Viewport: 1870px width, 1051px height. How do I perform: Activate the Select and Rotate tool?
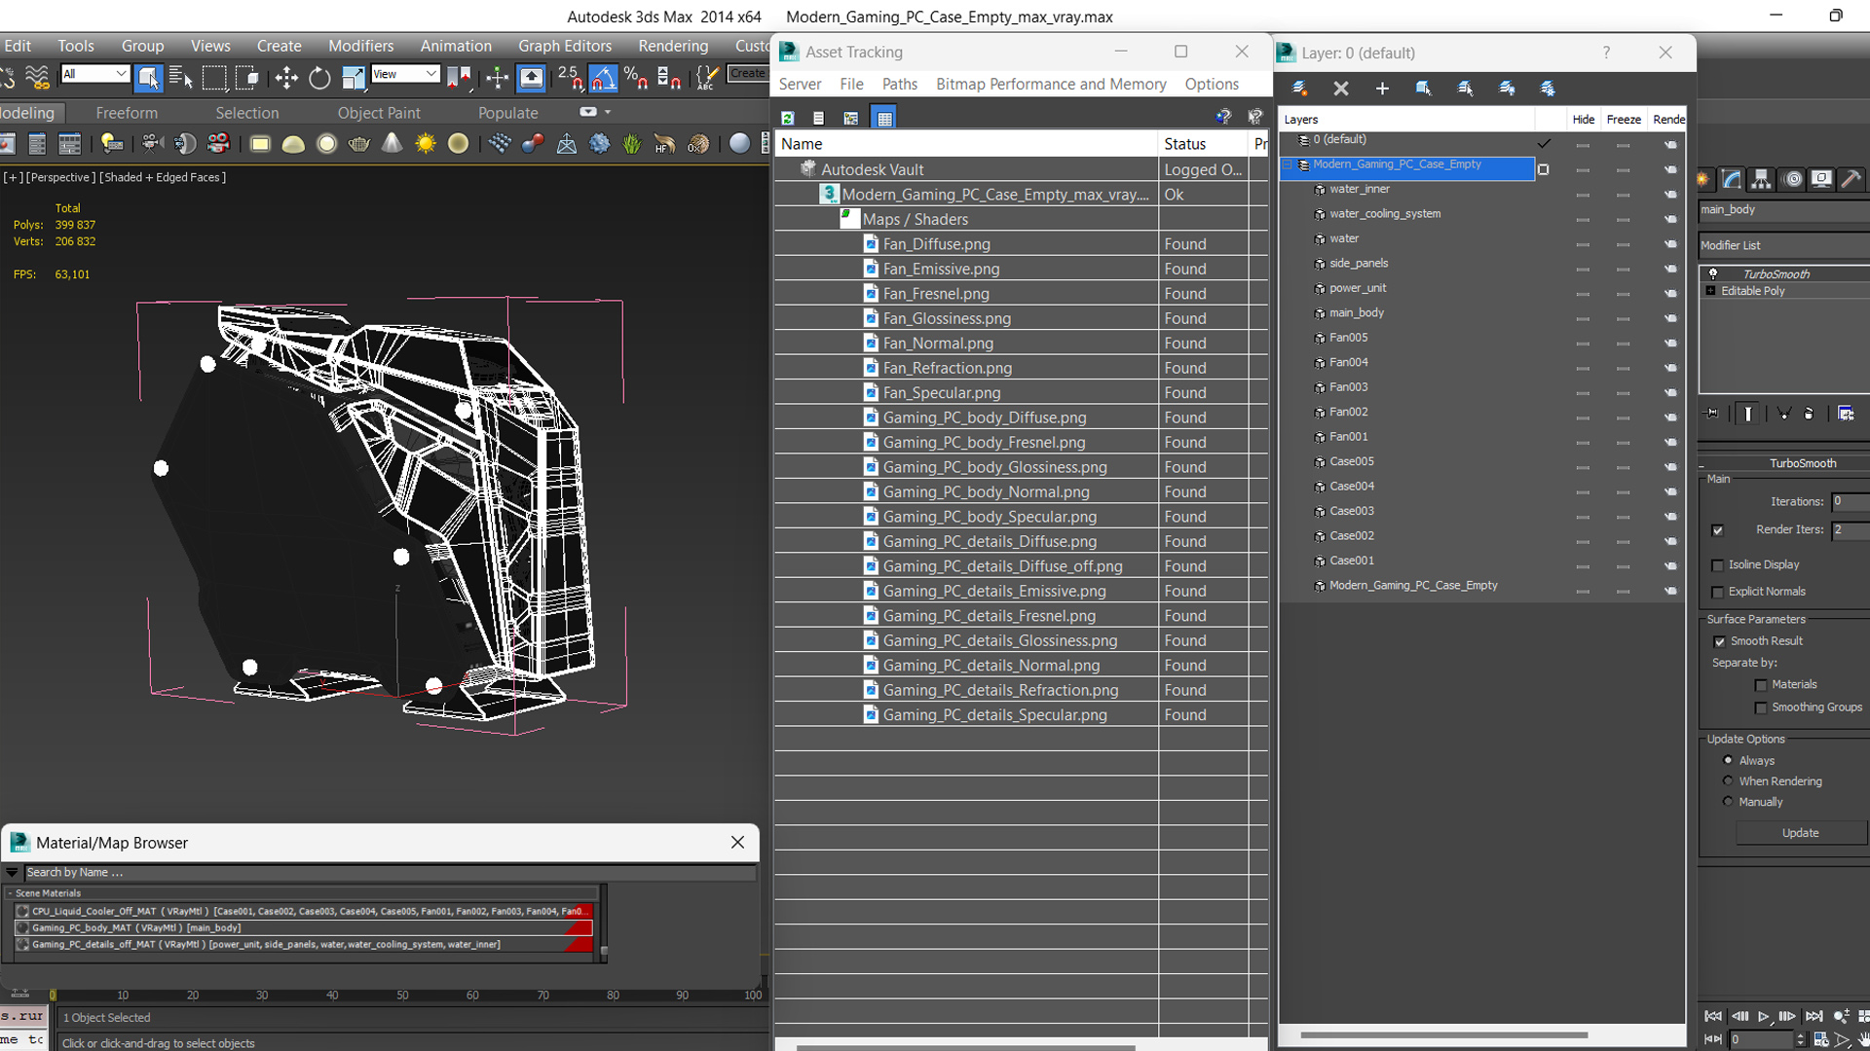click(319, 77)
